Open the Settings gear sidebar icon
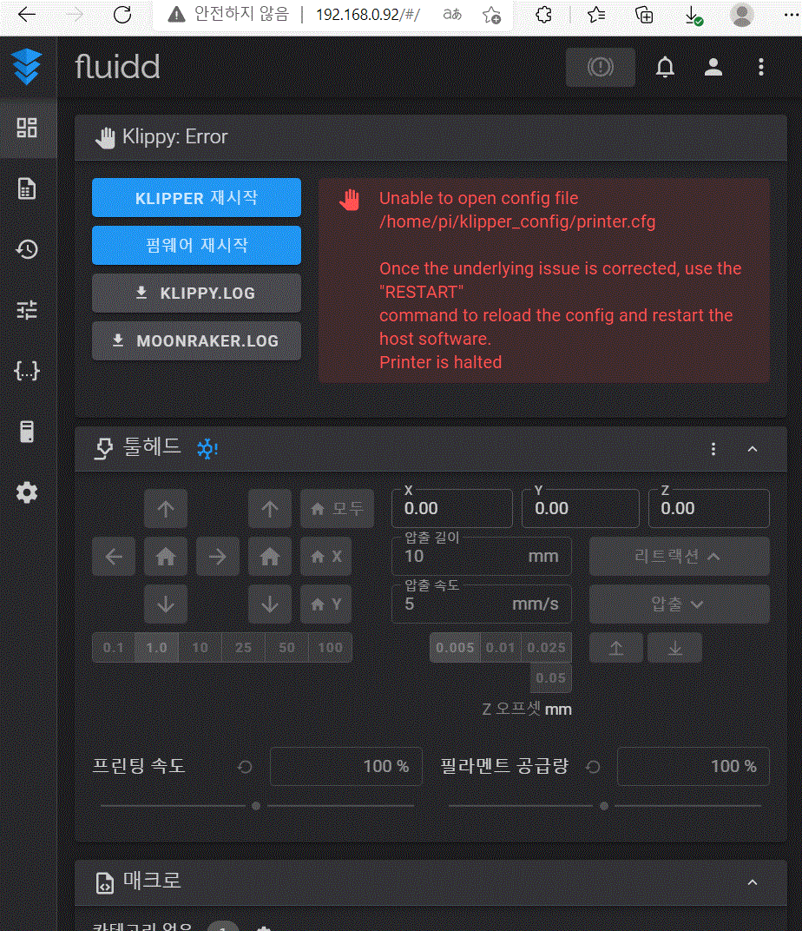Screen dimensions: 802x931 point(27,492)
